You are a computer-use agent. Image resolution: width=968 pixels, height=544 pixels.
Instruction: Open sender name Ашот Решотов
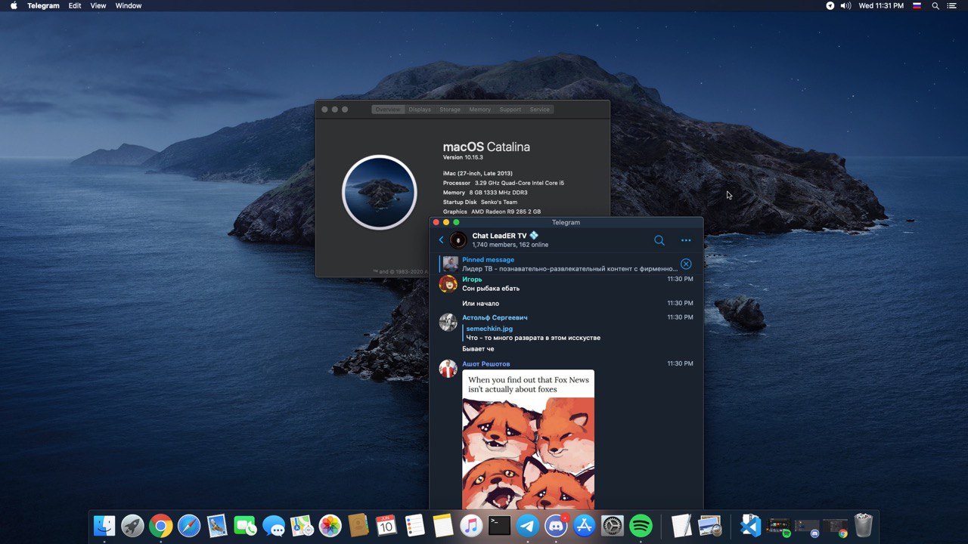pyautogui.click(x=486, y=363)
